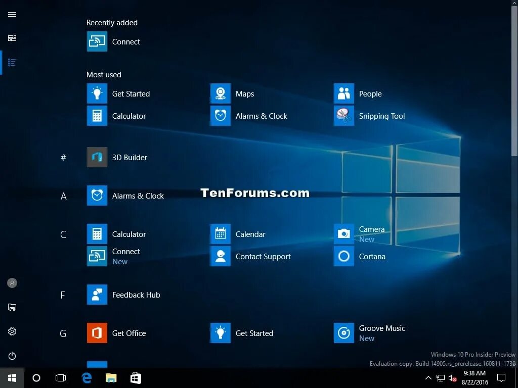Image resolution: width=518 pixels, height=388 pixels.
Task: Launch Calculator under letter C
Action: tap(97, 234)
